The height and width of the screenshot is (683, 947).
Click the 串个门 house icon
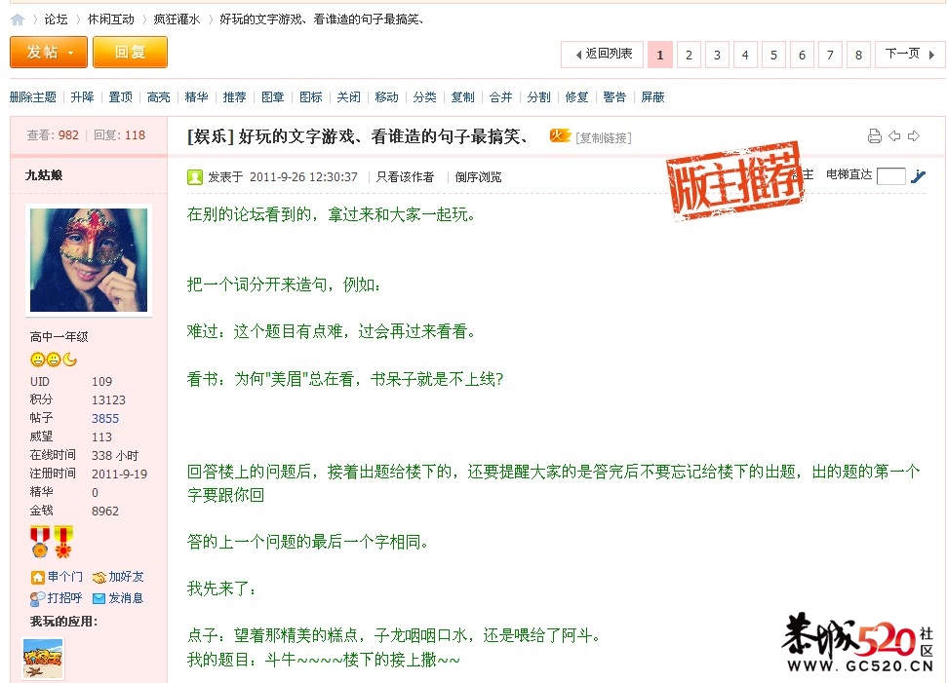(37, 578)
